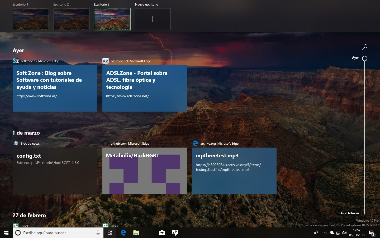Click the 'archive.org: Microsoft Edge' label

tap(219, 144)
